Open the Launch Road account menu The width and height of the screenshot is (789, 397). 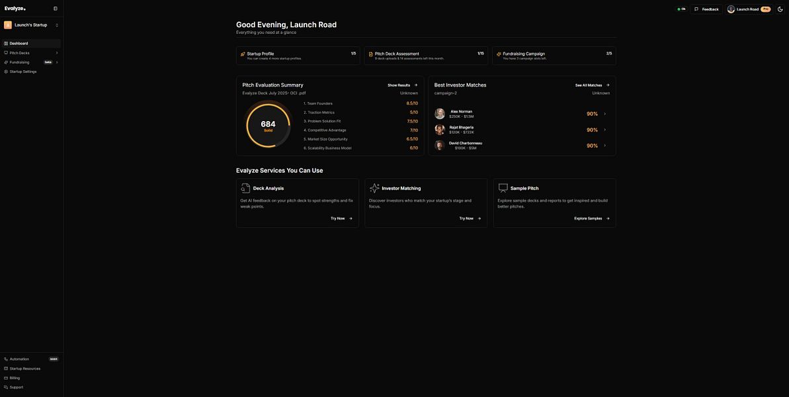point(749,9)
